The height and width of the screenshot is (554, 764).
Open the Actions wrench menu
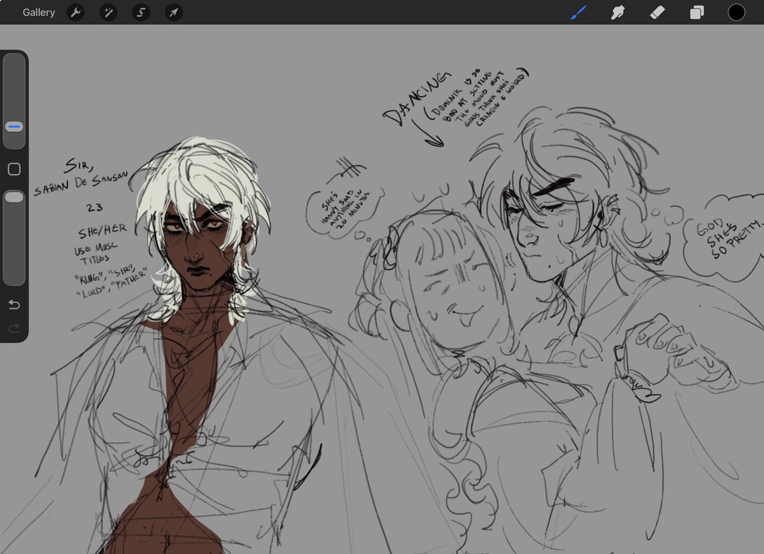pos(75,12)
